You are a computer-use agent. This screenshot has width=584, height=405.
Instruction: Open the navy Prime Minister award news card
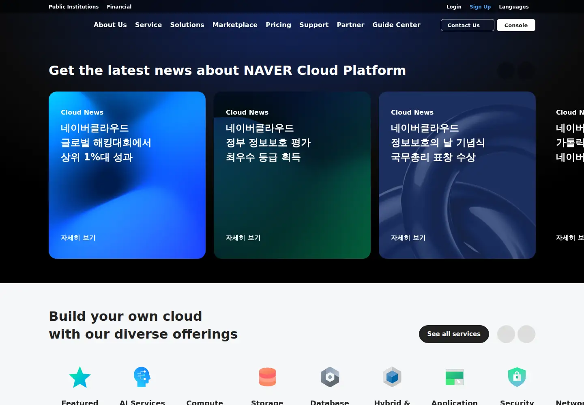pos(457,175)
